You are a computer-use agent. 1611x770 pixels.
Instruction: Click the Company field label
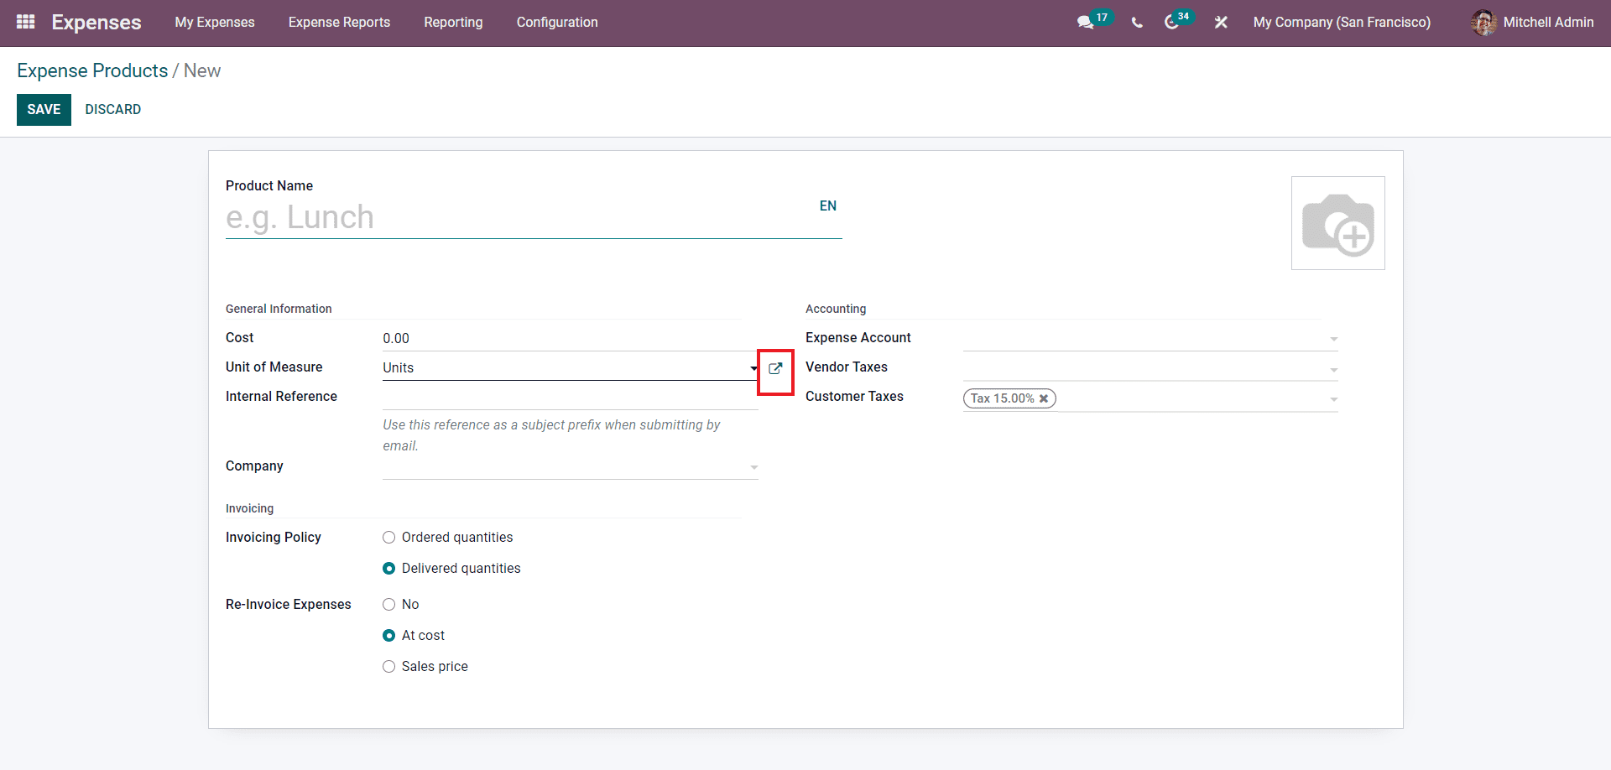254,466
